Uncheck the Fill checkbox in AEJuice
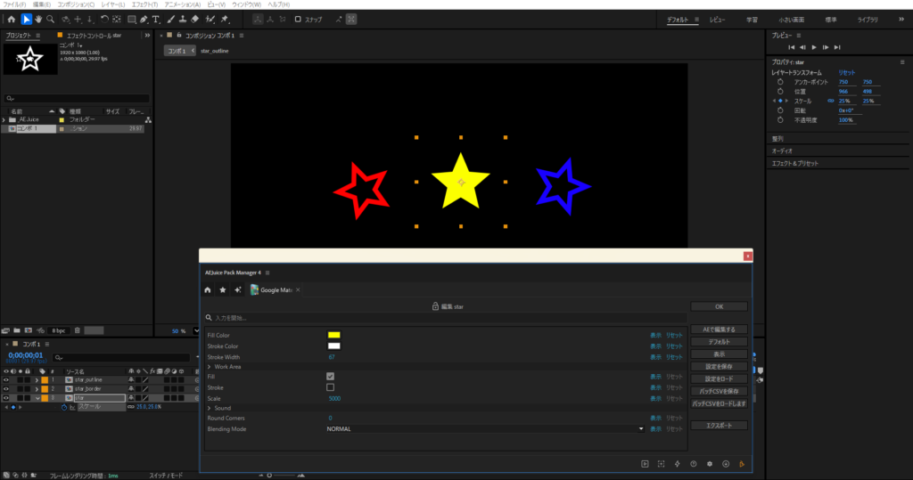The height and width of the screenshot is (480, 913). [331, 377]
